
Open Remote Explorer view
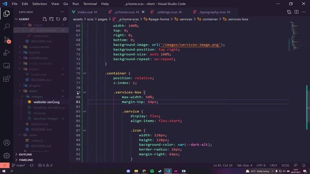(x=6, y=66)
